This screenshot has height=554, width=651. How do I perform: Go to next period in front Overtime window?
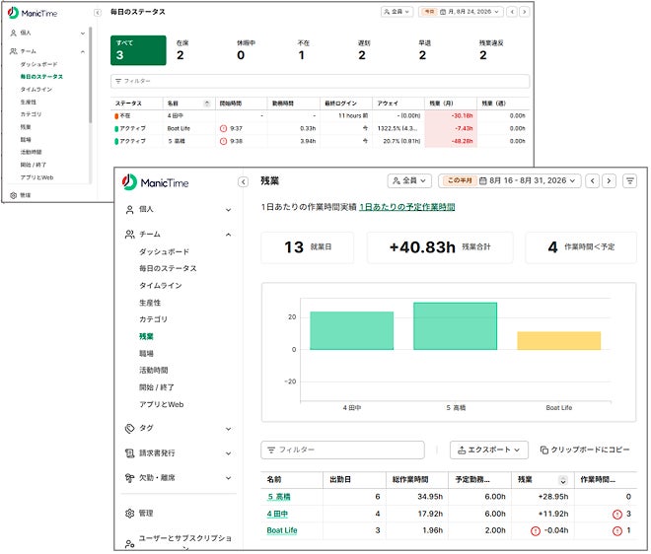click(609, 181)
